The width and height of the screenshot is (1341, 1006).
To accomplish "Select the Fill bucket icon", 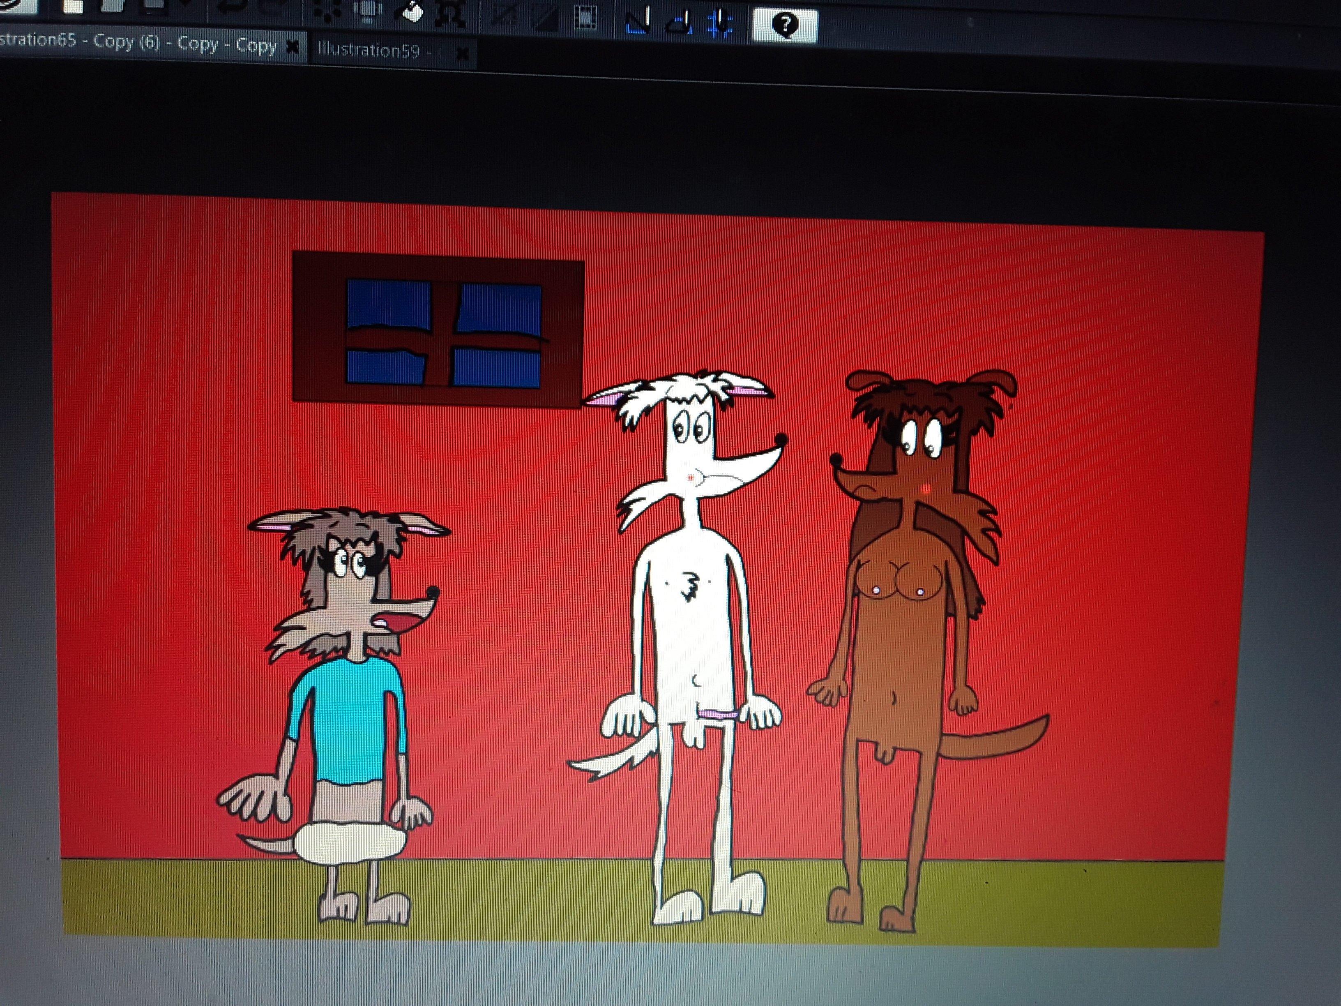I will point(412,13).
